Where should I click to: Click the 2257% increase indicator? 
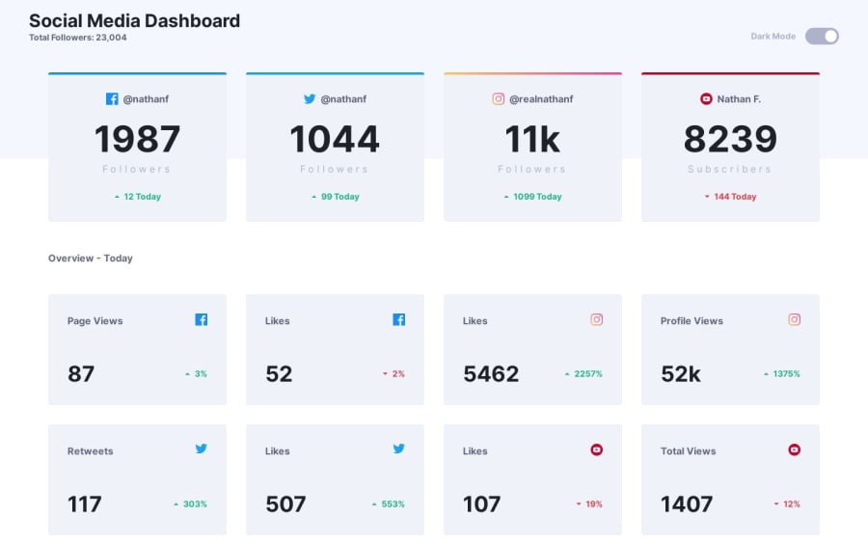pos(583,374)
